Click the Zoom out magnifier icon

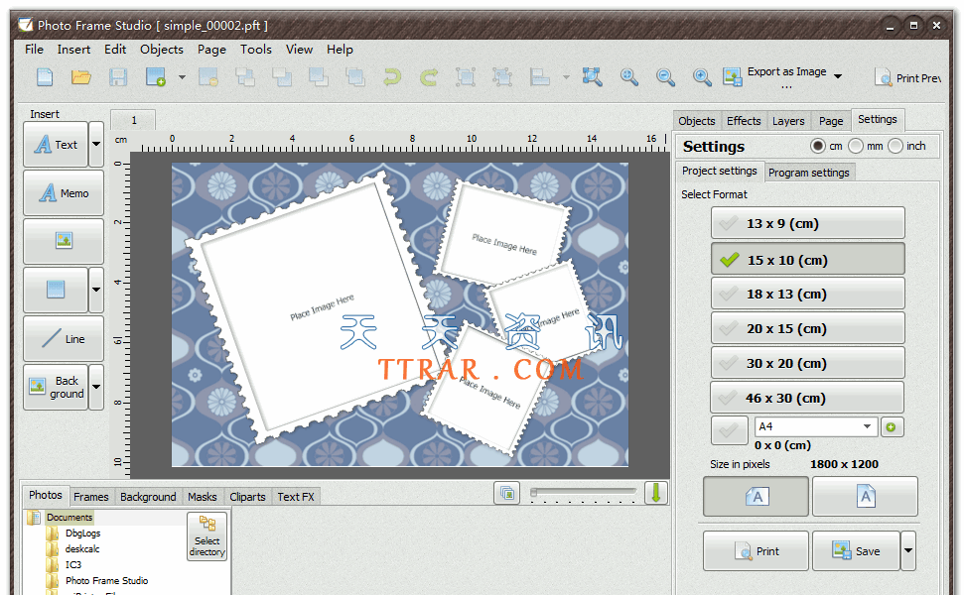pos(665,77)
